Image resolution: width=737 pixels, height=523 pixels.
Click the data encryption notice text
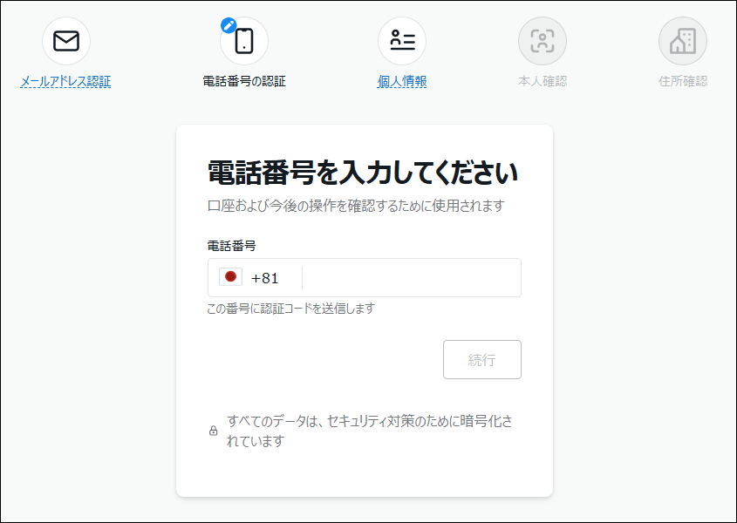tap(369, 431)
